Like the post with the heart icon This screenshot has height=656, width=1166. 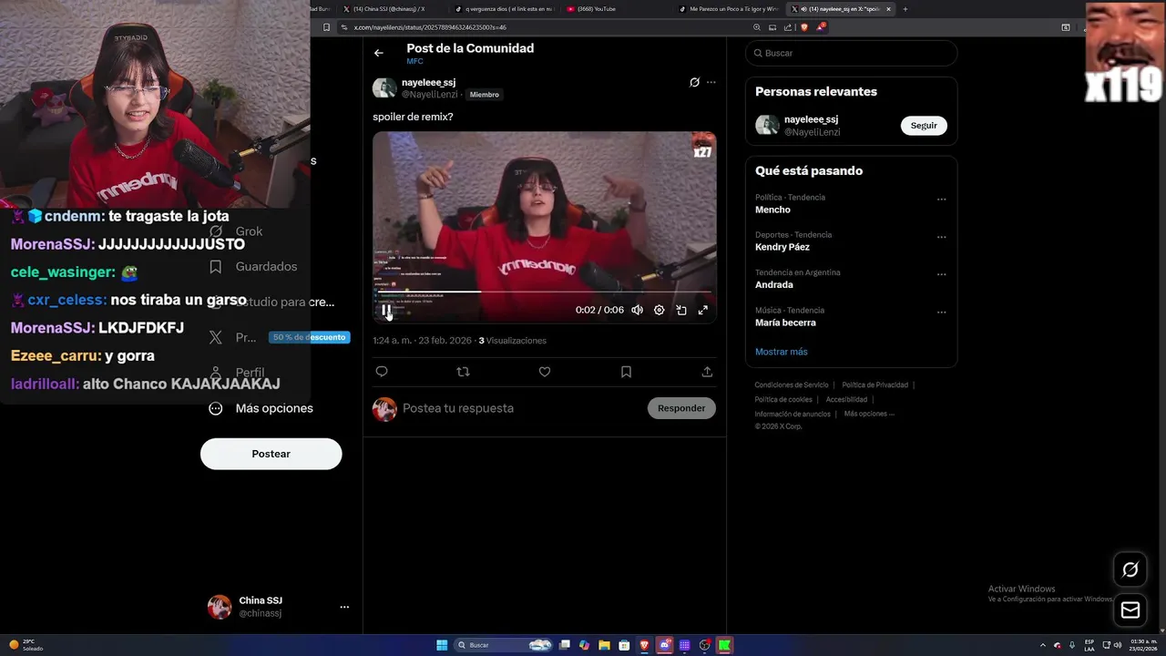click(x=544, y=372)
